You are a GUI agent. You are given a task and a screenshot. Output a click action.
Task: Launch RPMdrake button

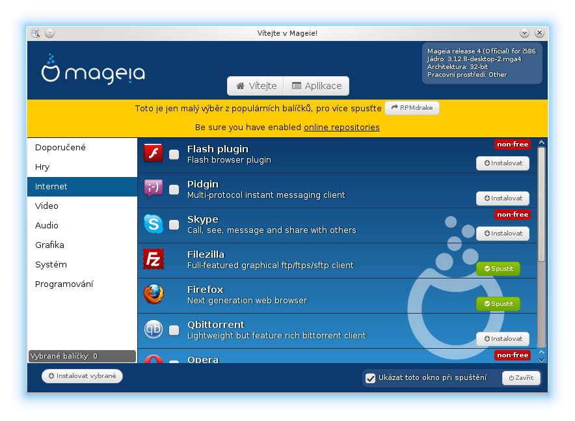pyautogui.click(x=412, y=108)
